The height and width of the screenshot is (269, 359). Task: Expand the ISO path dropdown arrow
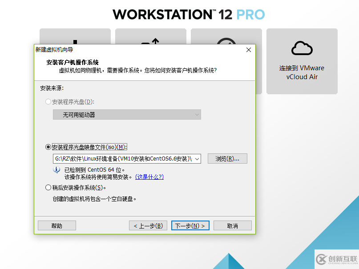tap(197, 159)
